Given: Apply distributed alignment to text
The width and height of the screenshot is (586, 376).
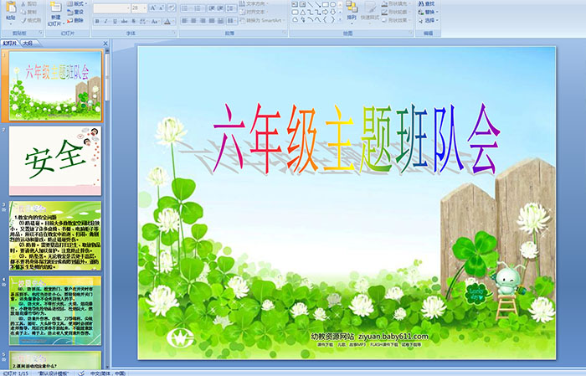Looking at the screenshot, I should (x=220, y=21).
